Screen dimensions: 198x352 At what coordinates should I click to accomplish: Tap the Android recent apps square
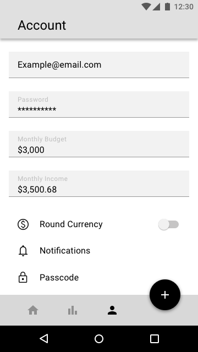tap(155, 339)
